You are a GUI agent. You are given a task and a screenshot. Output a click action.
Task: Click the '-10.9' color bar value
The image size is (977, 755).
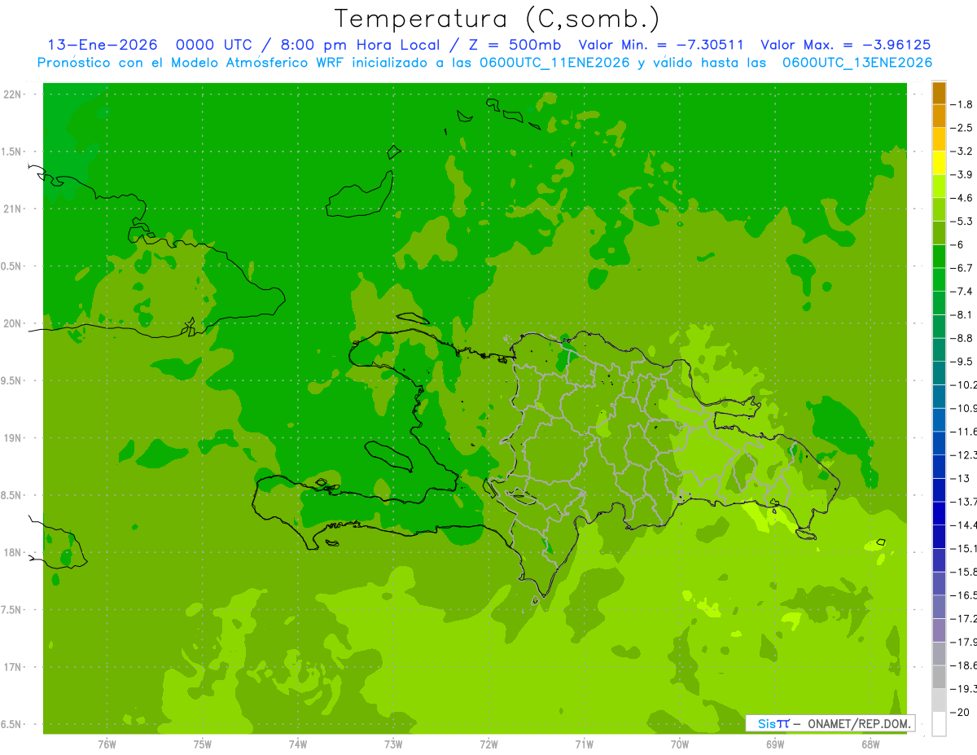964,408
